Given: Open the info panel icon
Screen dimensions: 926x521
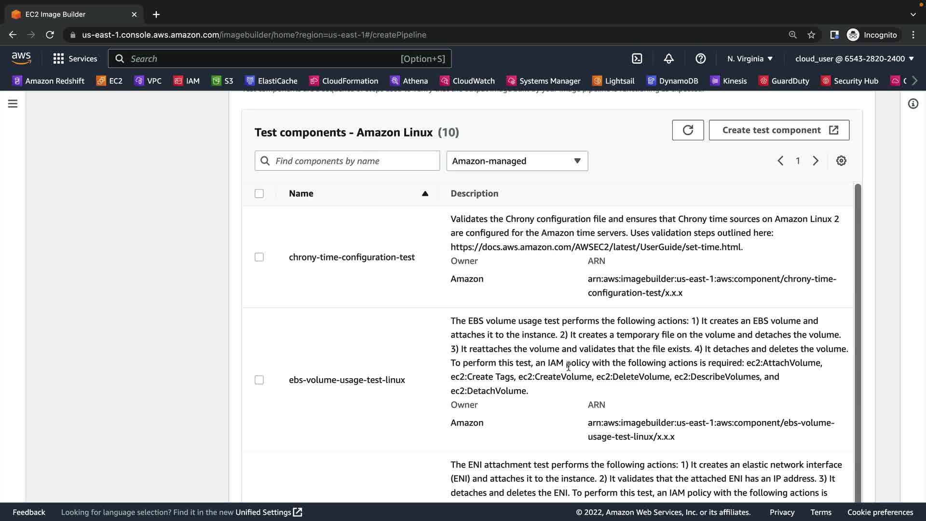Looking at the screenshot, I should tap(913, 104).
